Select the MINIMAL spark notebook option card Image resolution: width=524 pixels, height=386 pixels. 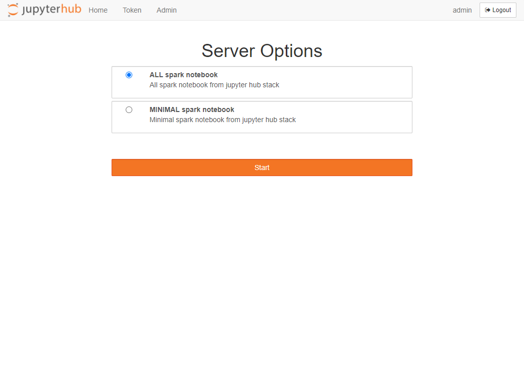[x=261, y=117]
